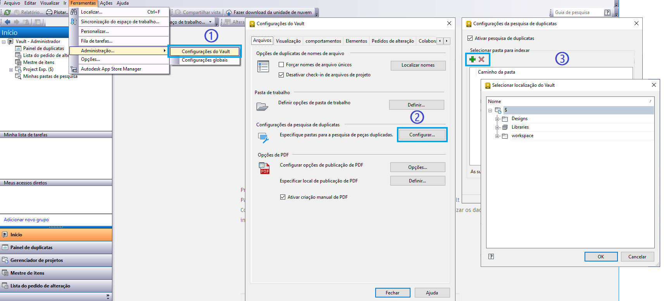The height and width of the screenshot is (301, 664).
Task: Click the shopping cart icon for App Store Manager
Action: tap(74, 69)
